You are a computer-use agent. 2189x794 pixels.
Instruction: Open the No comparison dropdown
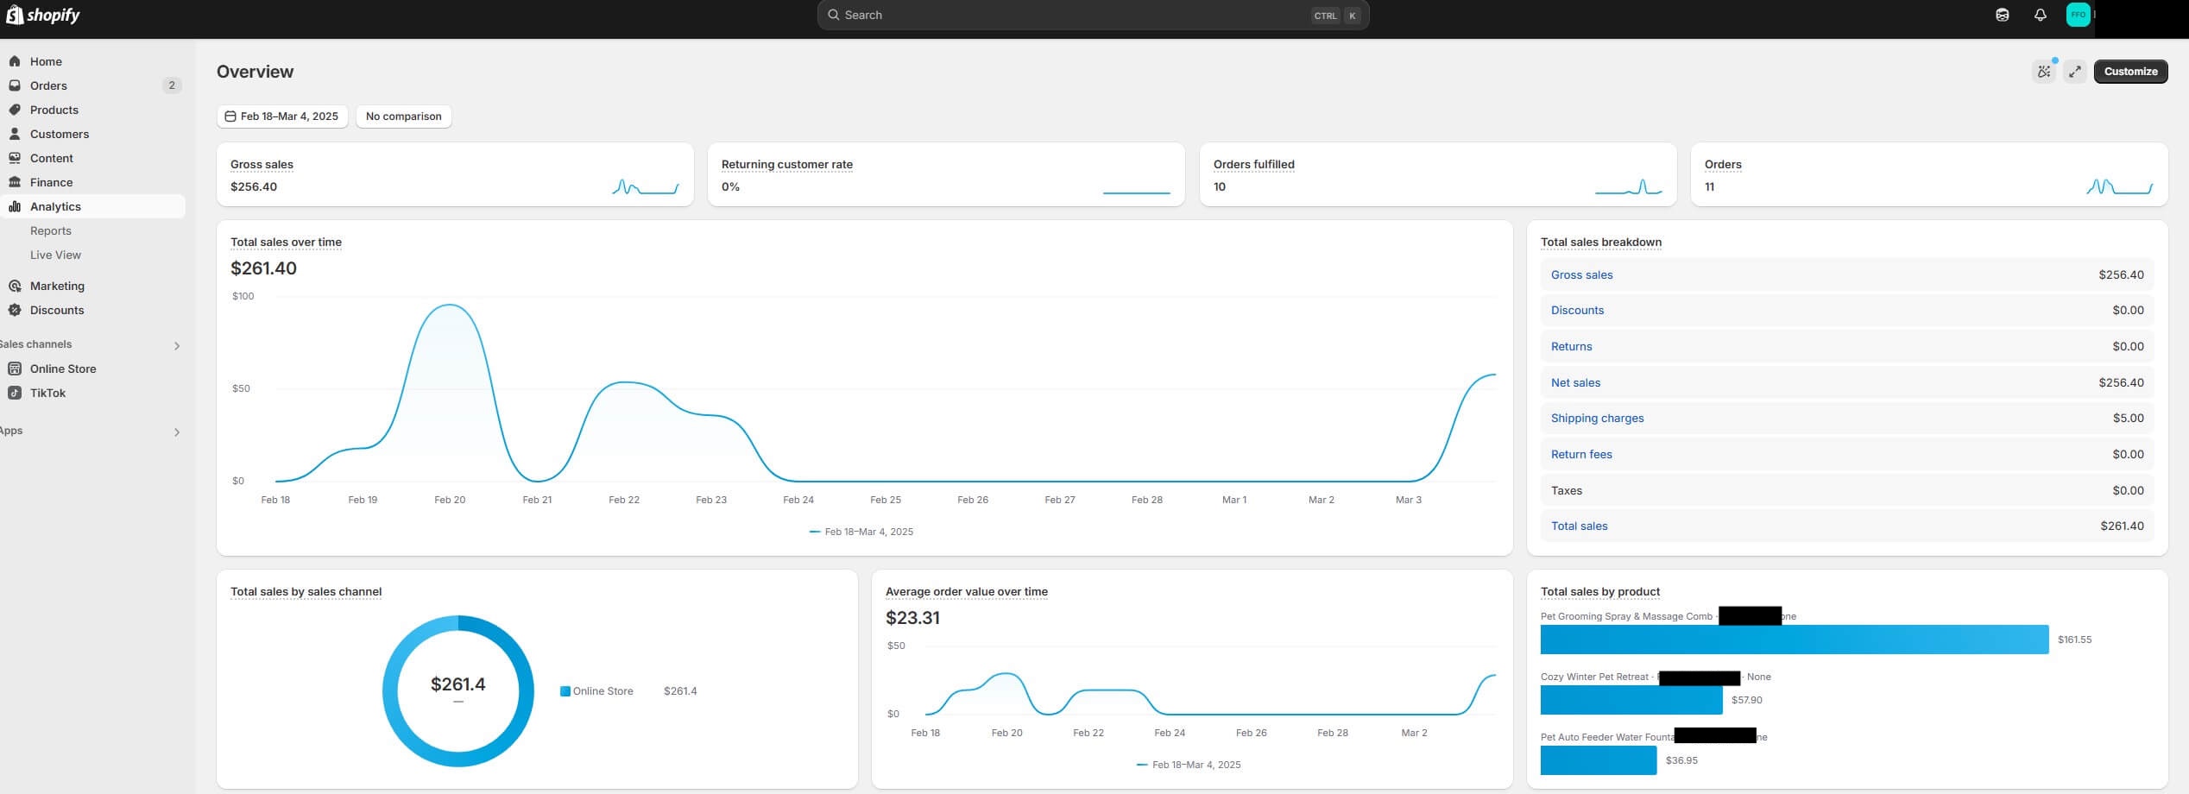tap(403, 117)
